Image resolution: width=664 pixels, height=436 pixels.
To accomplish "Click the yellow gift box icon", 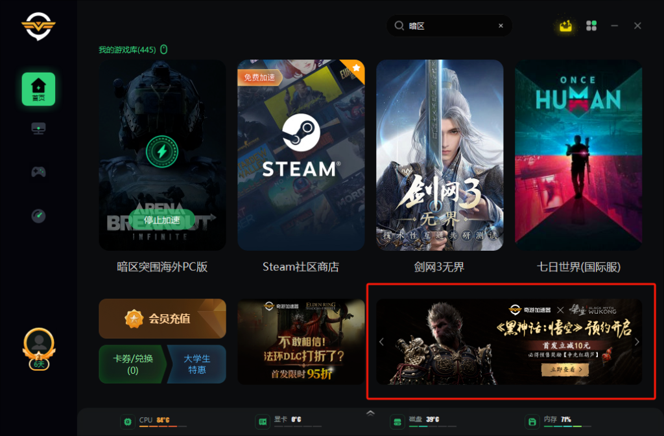I will [565, 26].
